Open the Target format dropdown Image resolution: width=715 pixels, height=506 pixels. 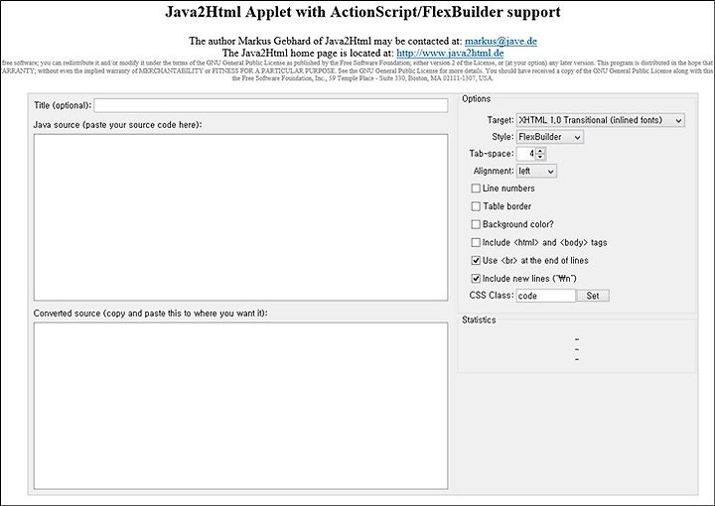pos(600,120)
